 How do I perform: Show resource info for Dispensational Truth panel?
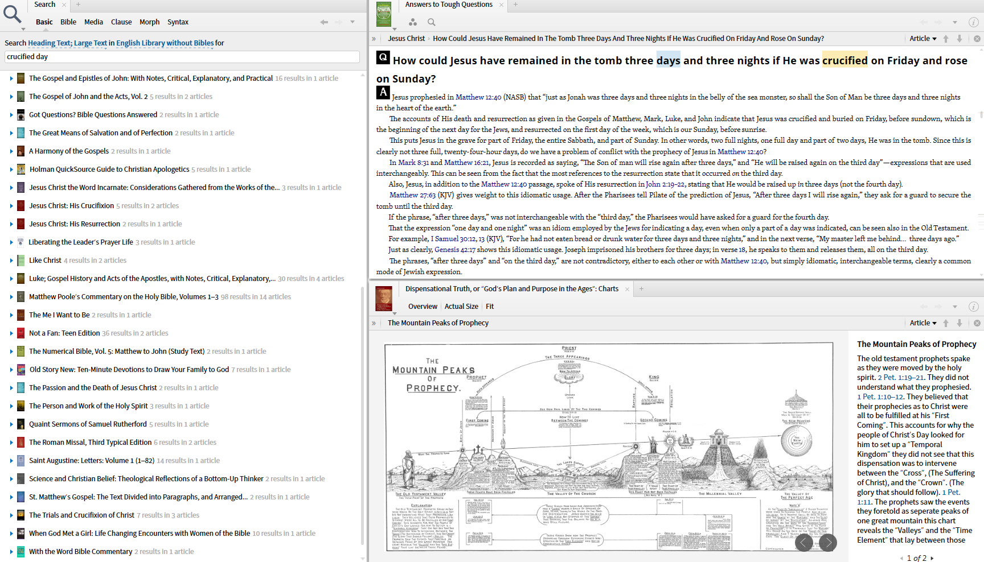click(974, 307)
